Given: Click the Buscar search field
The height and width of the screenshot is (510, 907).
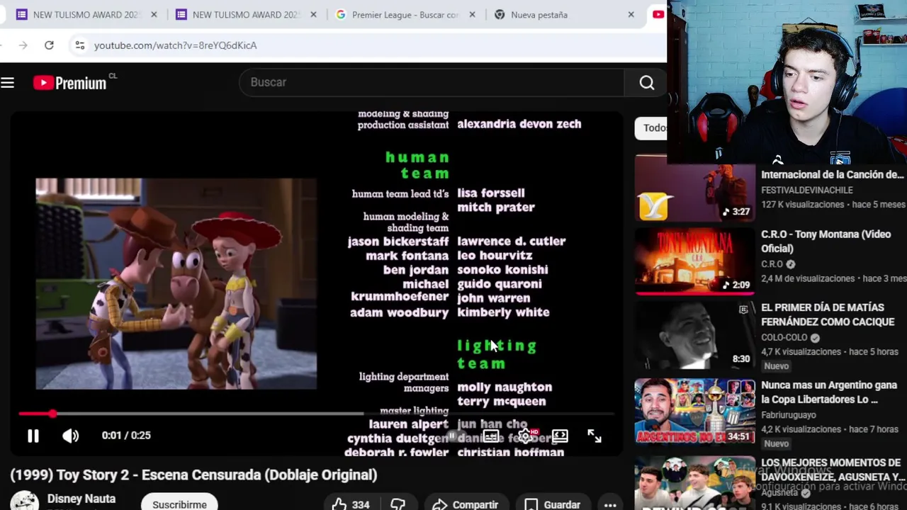Looking at the screenshot, I should pos(431,82).
